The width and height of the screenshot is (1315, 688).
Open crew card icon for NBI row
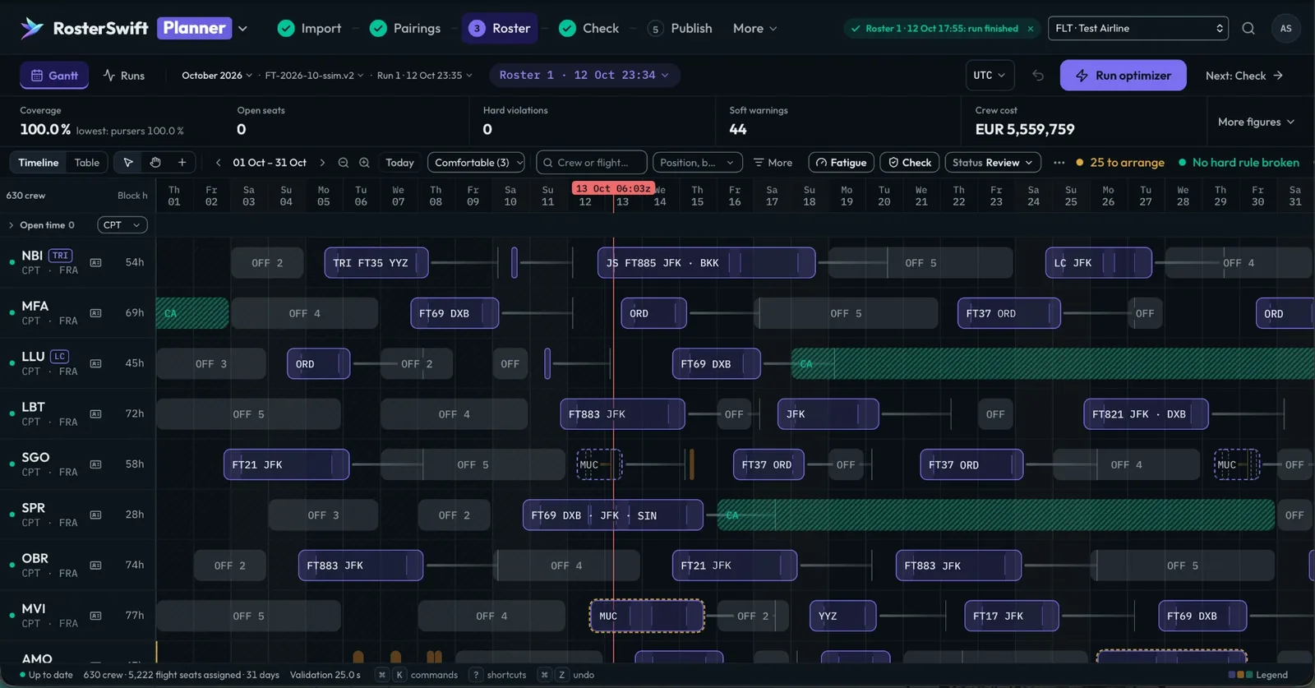96,263
